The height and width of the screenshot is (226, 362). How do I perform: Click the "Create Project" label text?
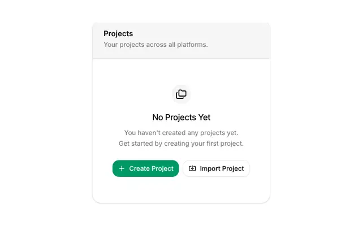pos(151,168)
